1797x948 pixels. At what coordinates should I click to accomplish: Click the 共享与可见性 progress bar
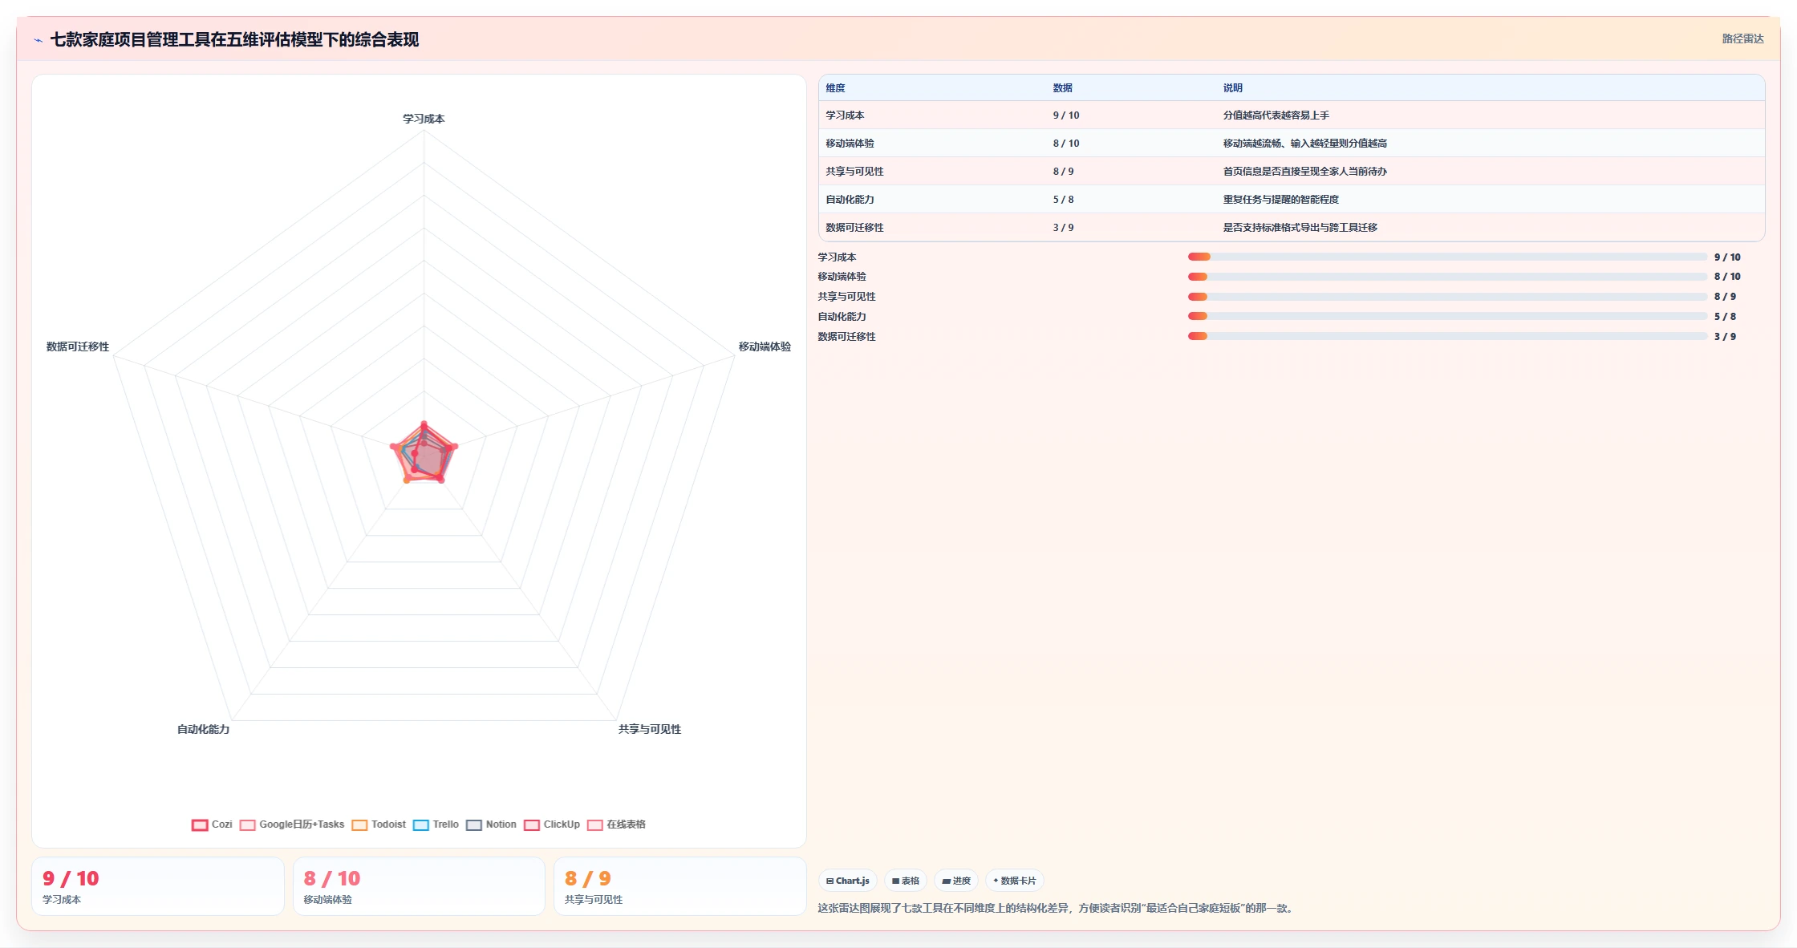[1447, 297]
